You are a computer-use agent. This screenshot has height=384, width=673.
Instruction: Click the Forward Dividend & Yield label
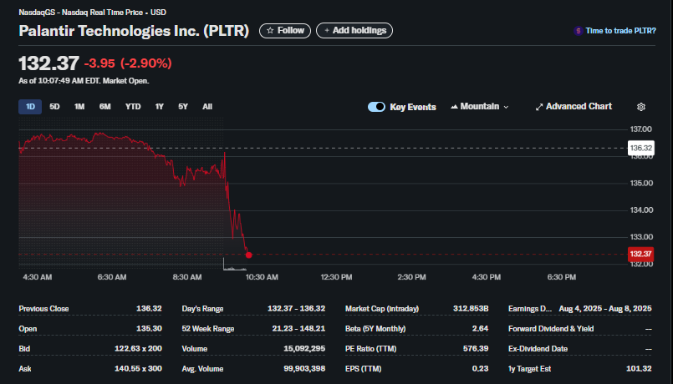point(551,329)
